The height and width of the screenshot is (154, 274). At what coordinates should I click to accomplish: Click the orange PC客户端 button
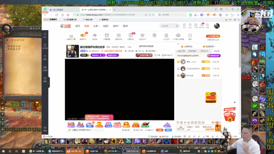(213, 36)
